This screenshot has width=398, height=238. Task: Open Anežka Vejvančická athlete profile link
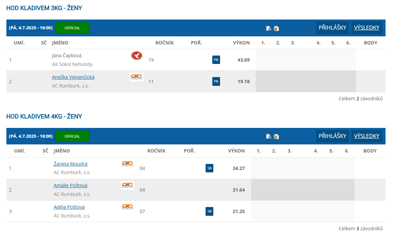[73, 77]
